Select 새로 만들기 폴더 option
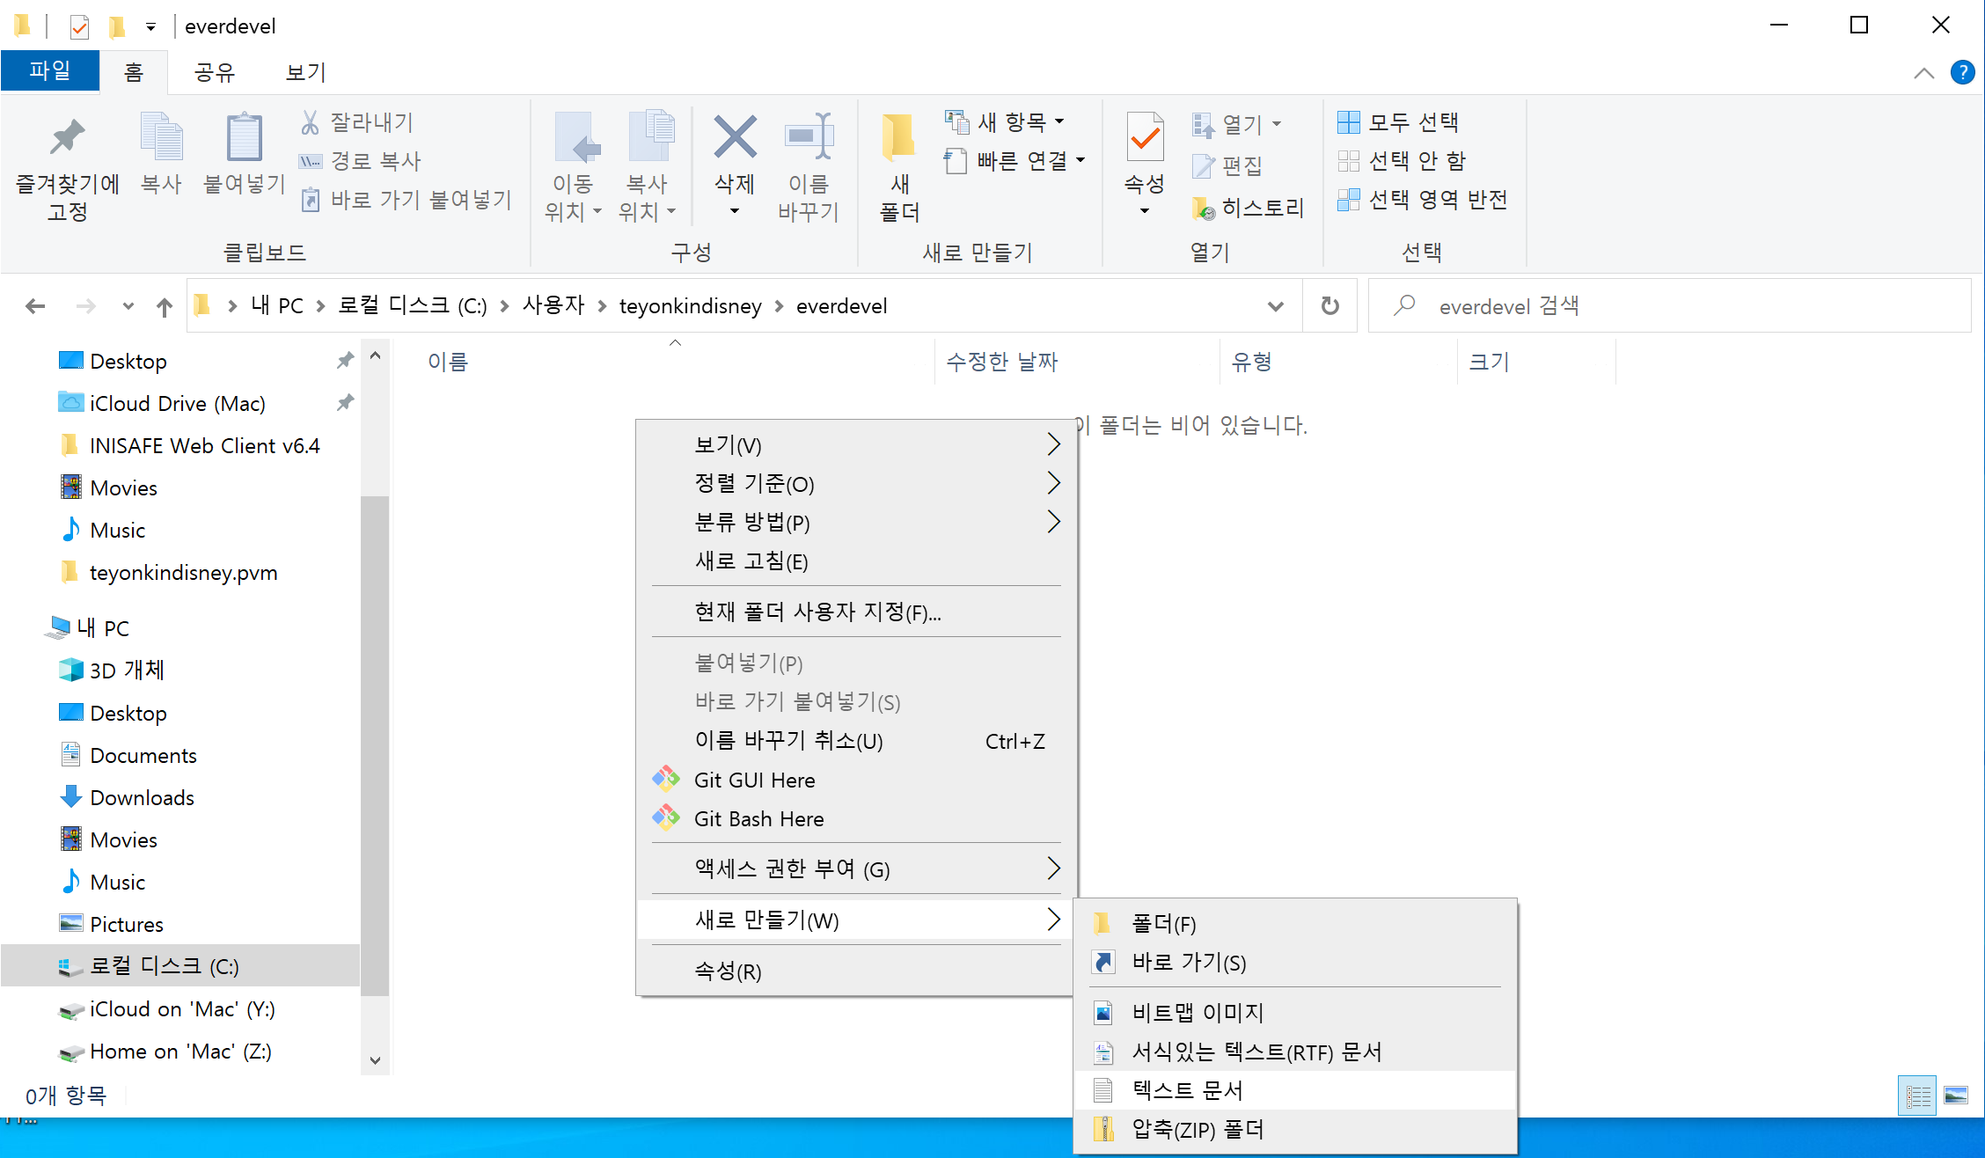Viewport: 1985px width, 1158px height. click(1162, 924)
